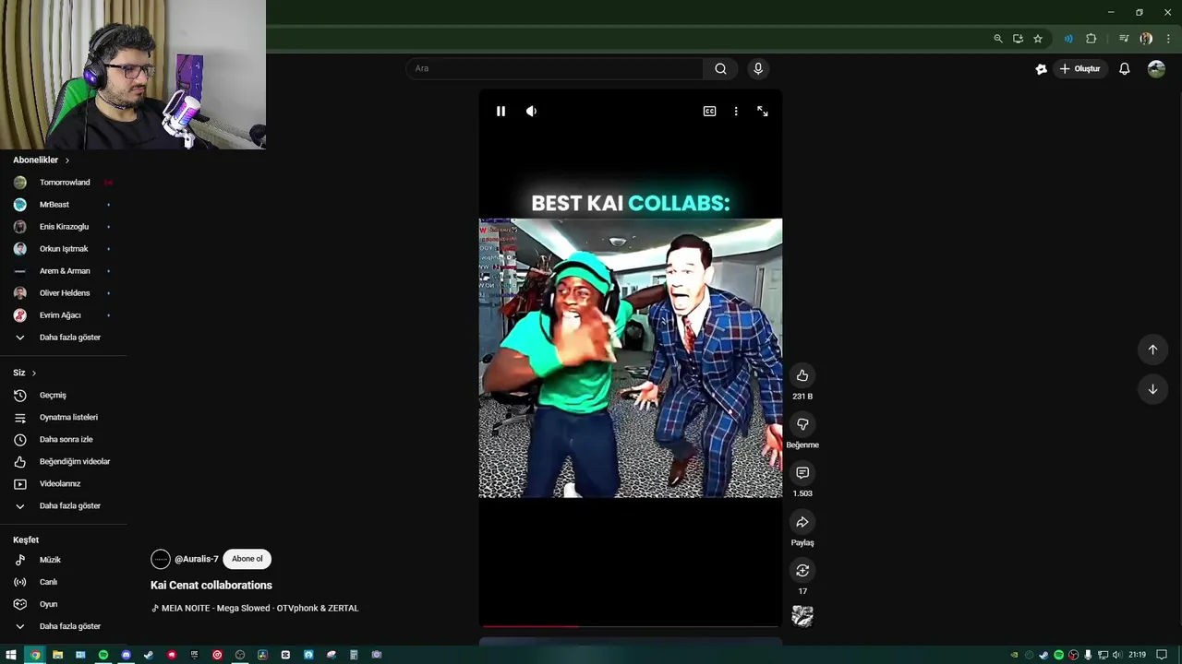Open browser extensions puzzle icon
The width and height of the screenshot is (1182, 664).
[1092, 39]
